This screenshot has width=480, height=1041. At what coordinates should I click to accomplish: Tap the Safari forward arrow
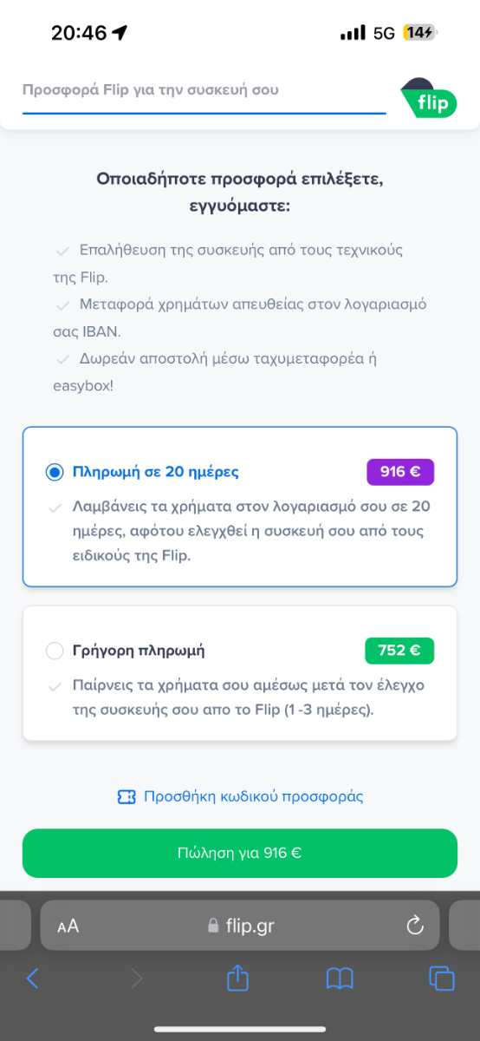tap(136, 979)
